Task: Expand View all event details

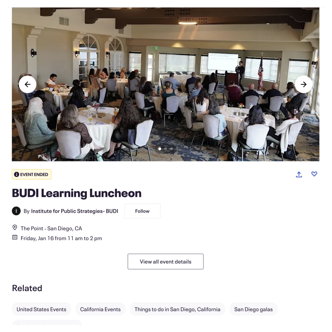Action: [165, 261]
